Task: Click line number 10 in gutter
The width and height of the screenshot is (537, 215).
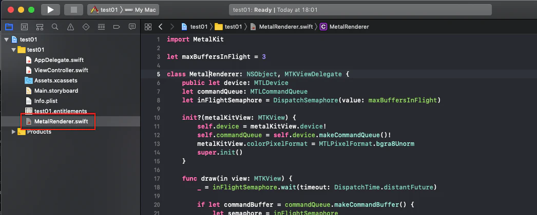Action: point(157,118)
